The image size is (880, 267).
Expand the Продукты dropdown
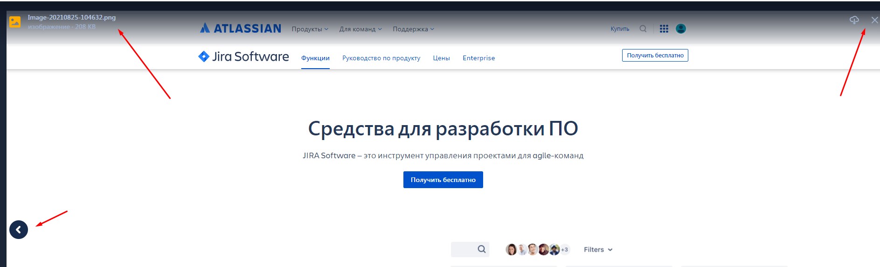coord(310,29)
